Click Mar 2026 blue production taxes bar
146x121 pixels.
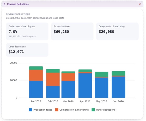pyautogui.click(x=68, y=90)
